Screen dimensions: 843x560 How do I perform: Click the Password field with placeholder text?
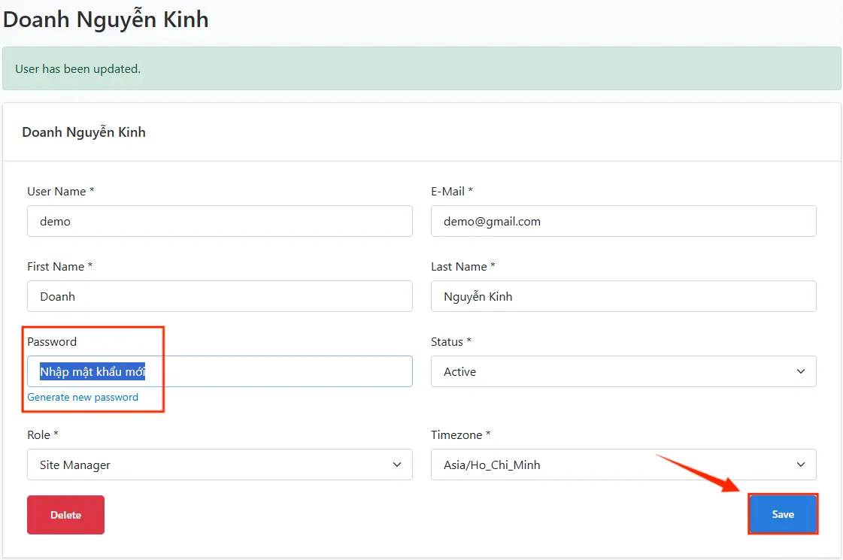click(x=220, y=371)
